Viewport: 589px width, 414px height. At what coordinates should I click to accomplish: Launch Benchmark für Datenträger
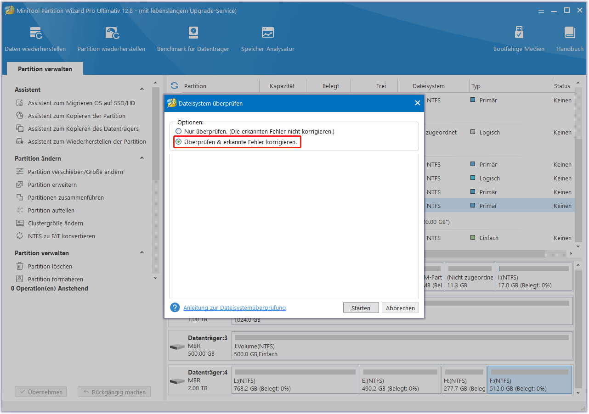(x=193, y=39)
